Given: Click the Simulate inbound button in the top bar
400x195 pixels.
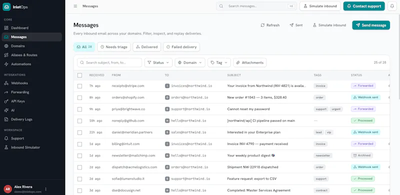Looking at the screenshot, I should point(320,6).
